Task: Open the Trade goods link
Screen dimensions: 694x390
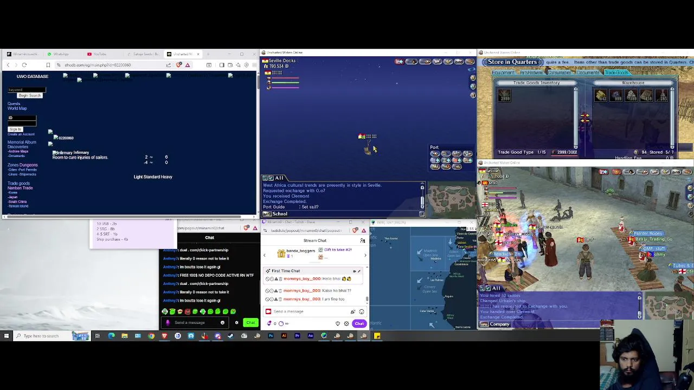Action: (18, 183)
